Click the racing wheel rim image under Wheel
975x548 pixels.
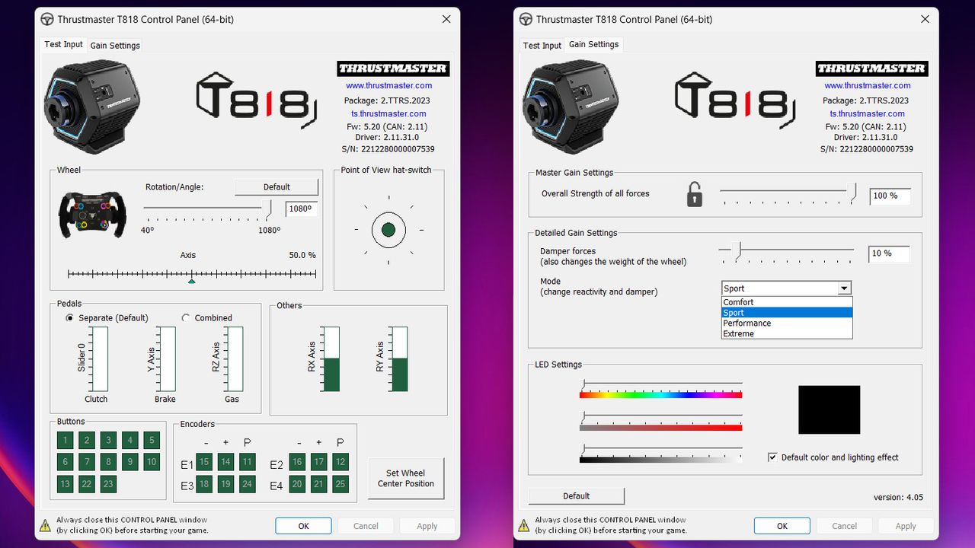coord(93,214)
